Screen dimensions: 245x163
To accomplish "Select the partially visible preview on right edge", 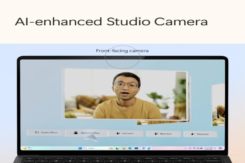I will click(x=218, y=104).
